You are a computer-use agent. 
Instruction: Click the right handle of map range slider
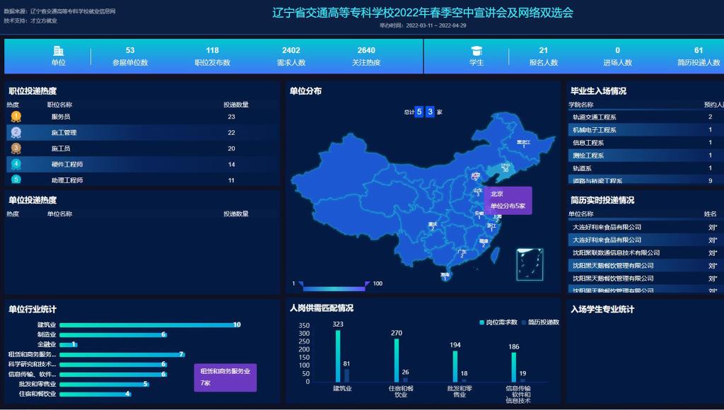pyautogui.click(x=367, y=284)
